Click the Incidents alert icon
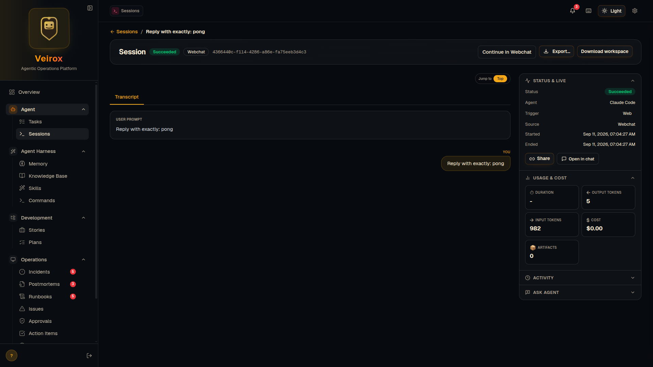This screenshot has height=367, width=653. tap(22, 272)
